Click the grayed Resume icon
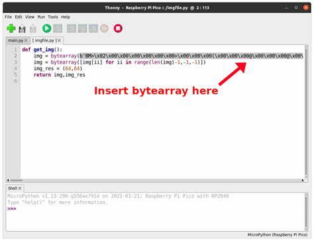 [x=104, y=28]
